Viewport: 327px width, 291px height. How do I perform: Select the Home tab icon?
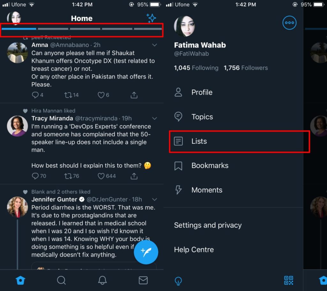(x=20, y=280)
